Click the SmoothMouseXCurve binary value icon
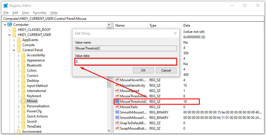 click(x=117, y=112)
